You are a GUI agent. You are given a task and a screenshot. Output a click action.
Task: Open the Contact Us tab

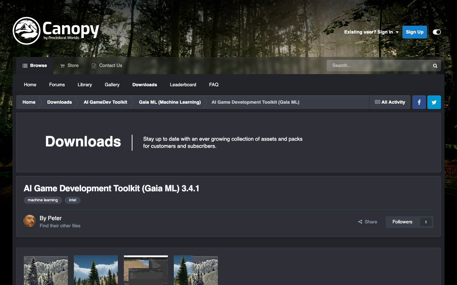(107, 66)
